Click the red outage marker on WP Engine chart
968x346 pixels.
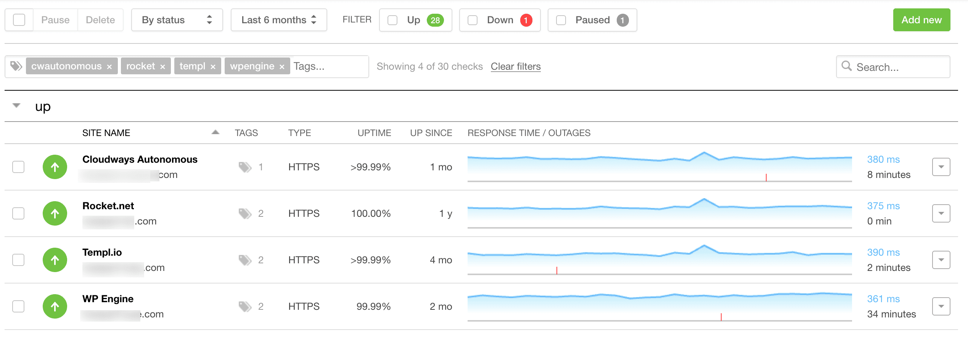(x=721, y=317)
